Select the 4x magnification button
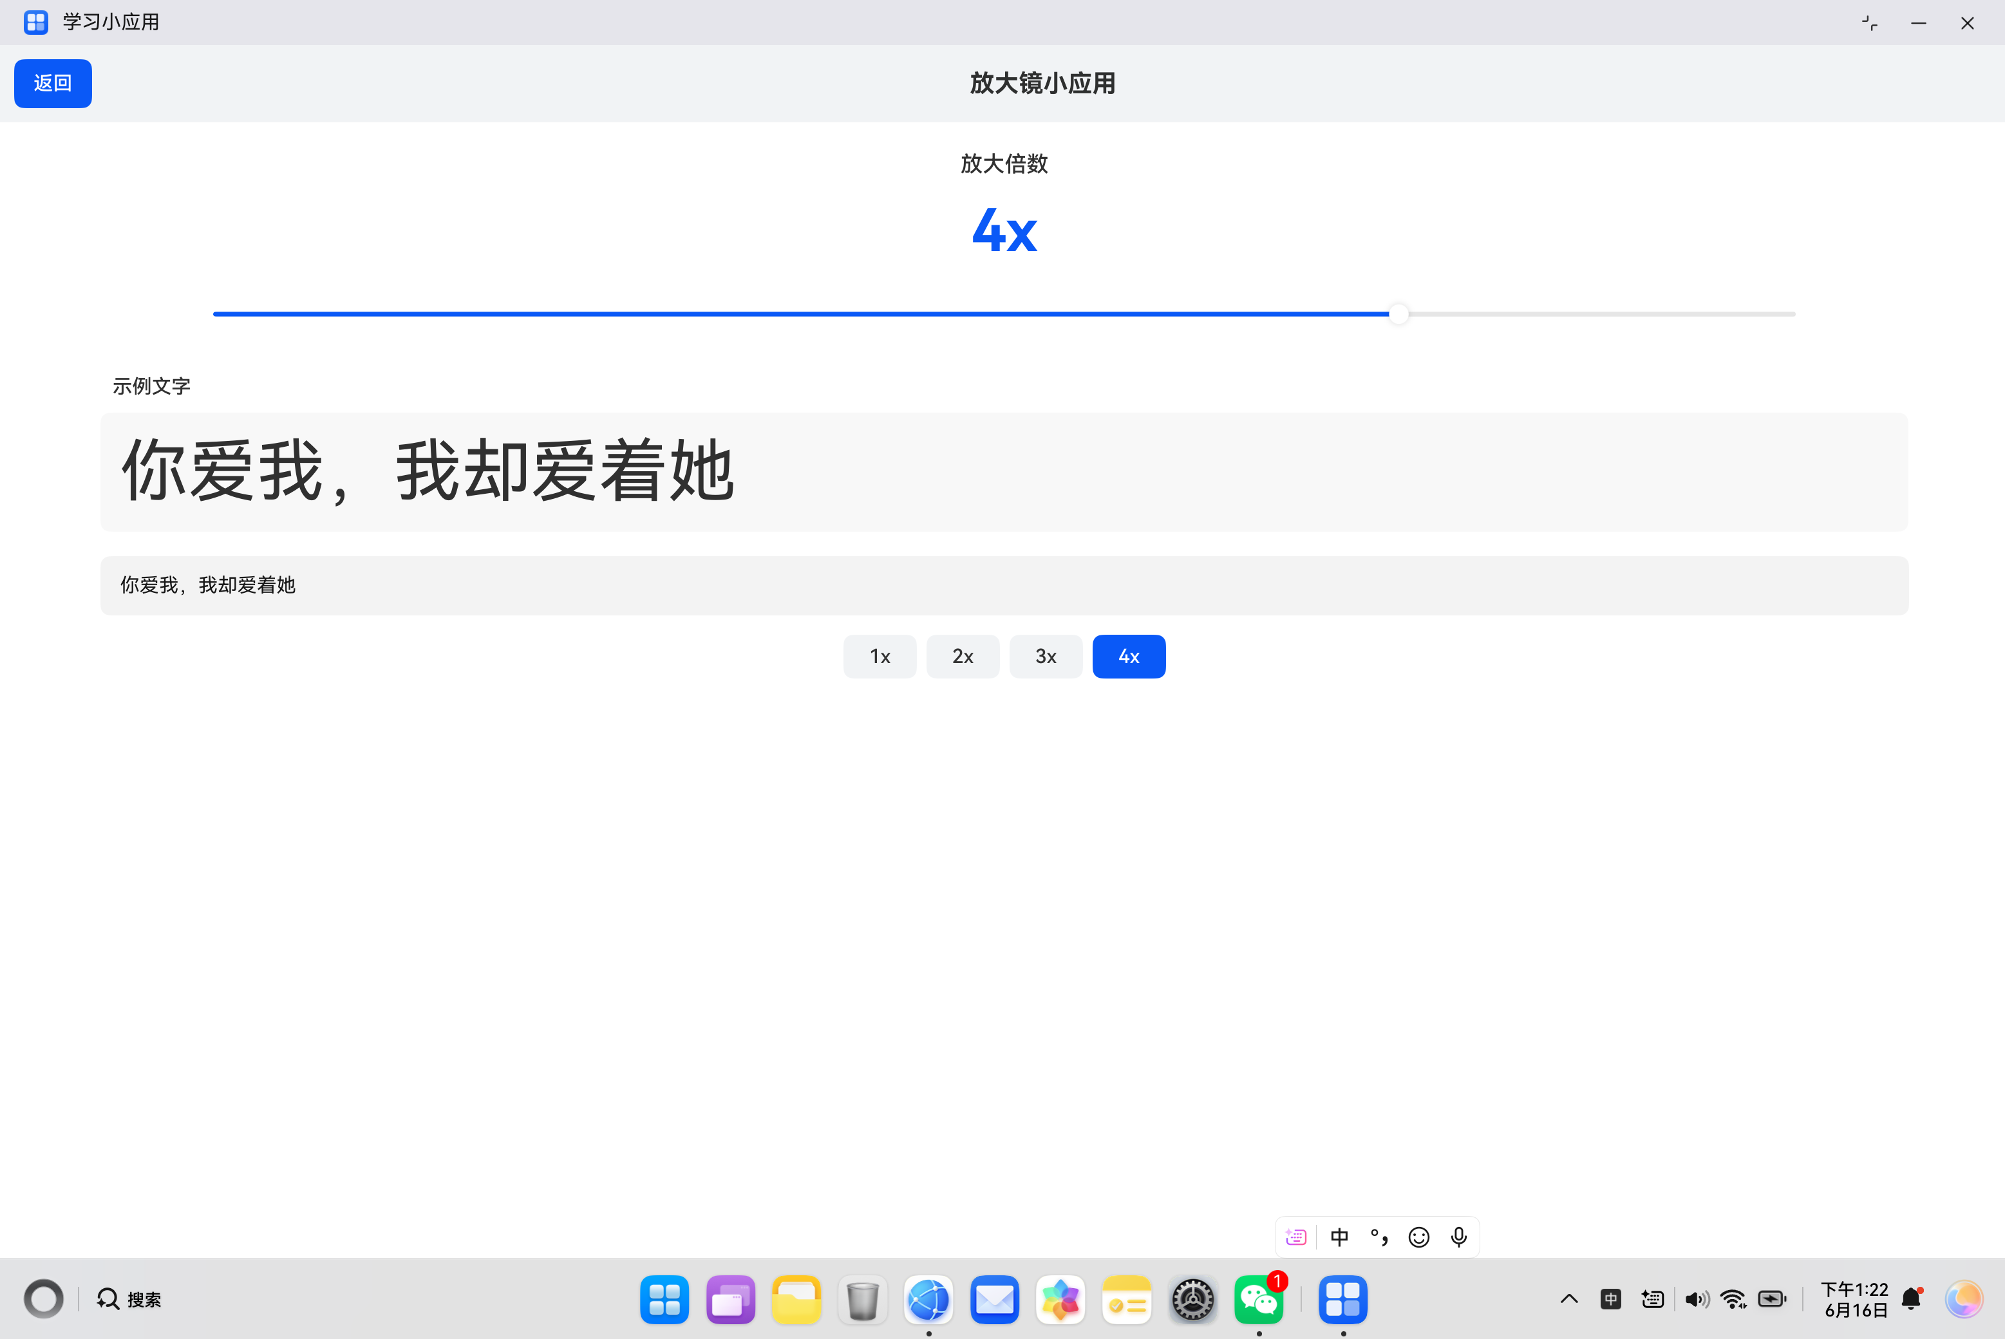Screen dimensions: 2005x1339 pyautogui.click(x=1129, y=657)
